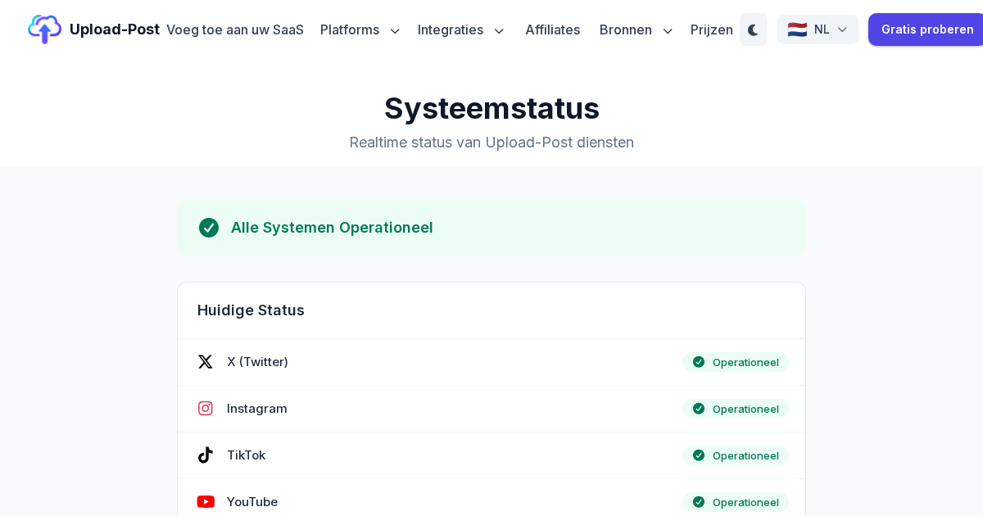Click the X (Twitter) platform icon
983x516 pixels.
(206, 362)
